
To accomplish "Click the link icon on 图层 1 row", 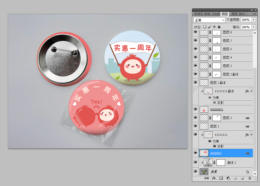I will tap(247, 127).
